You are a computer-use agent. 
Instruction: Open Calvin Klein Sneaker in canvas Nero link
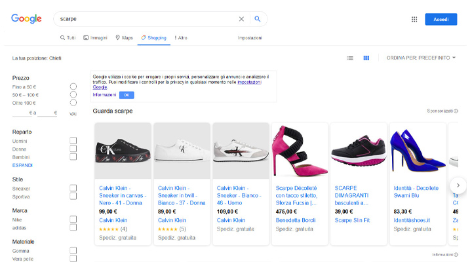(123, 196)
